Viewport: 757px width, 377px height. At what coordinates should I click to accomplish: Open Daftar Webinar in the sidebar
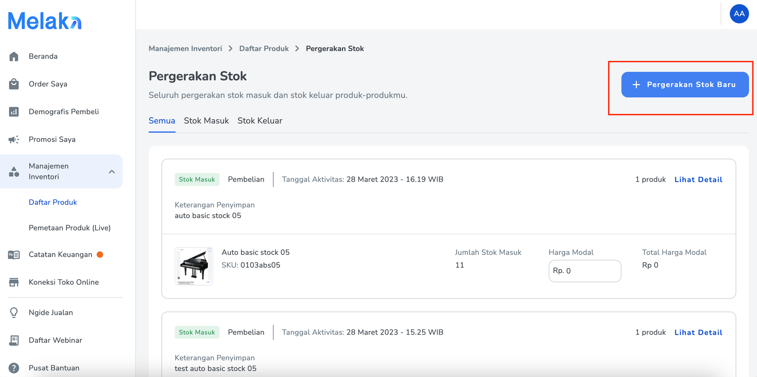(55, 340)
